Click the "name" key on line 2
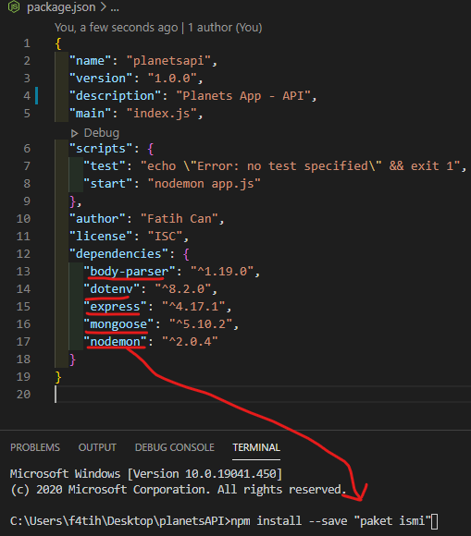 point(91,61)
